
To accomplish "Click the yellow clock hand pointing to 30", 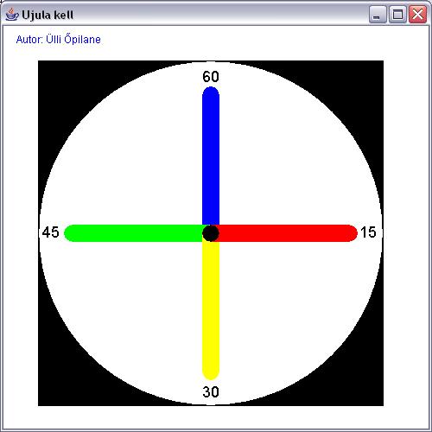I will (x=211, y=311).
